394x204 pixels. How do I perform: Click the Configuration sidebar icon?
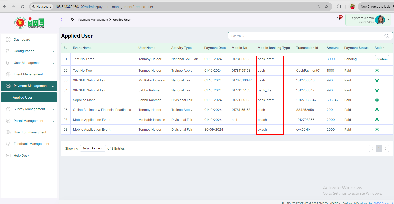pos(8,51)
